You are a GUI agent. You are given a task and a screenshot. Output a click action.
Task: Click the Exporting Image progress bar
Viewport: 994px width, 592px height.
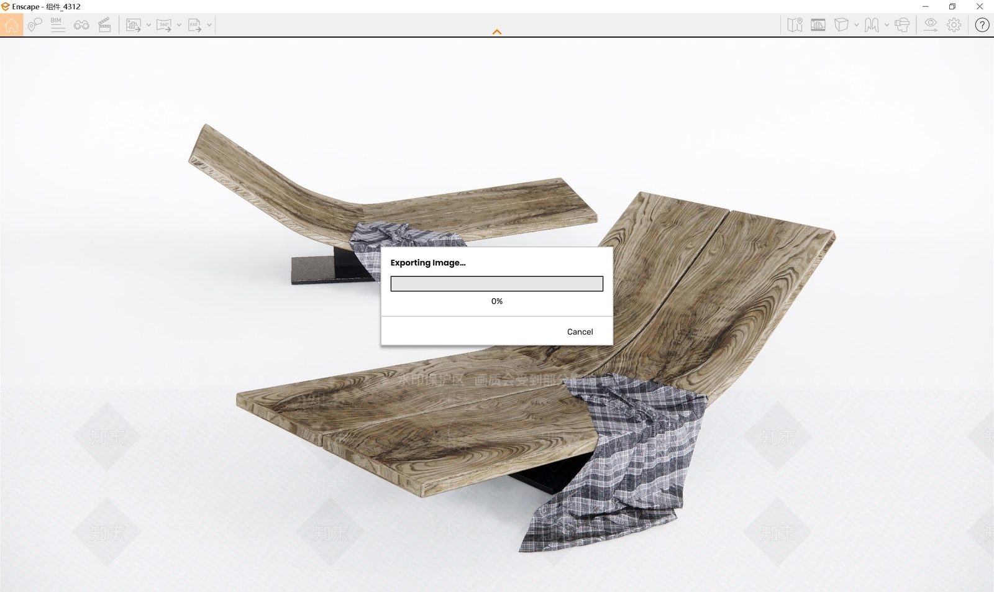pyautogui.click(x=497, y=284)
